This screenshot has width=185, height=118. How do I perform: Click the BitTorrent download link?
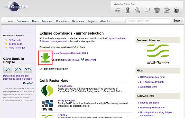(x=90, y=60)
